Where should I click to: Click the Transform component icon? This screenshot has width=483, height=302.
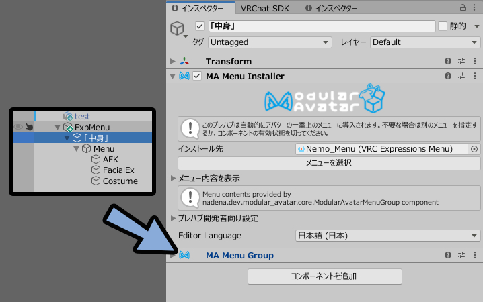pyautogui.click(x=184, y=61)
